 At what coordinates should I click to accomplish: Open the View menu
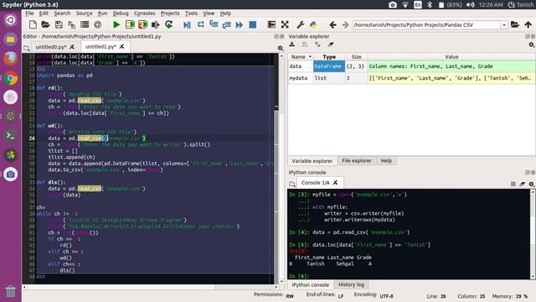point(209,13)
